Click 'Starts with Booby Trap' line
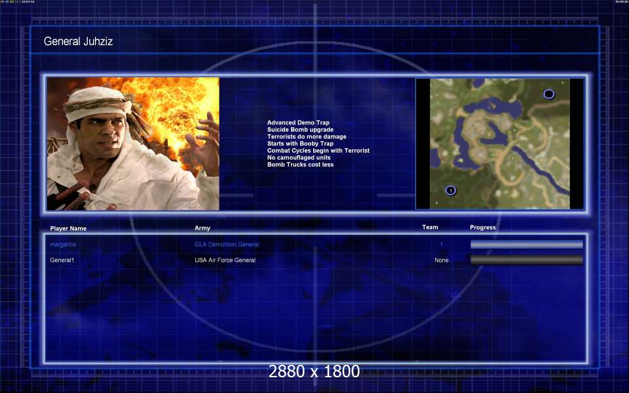This screenshot has width=629, height=393. (x=300, y=143)
